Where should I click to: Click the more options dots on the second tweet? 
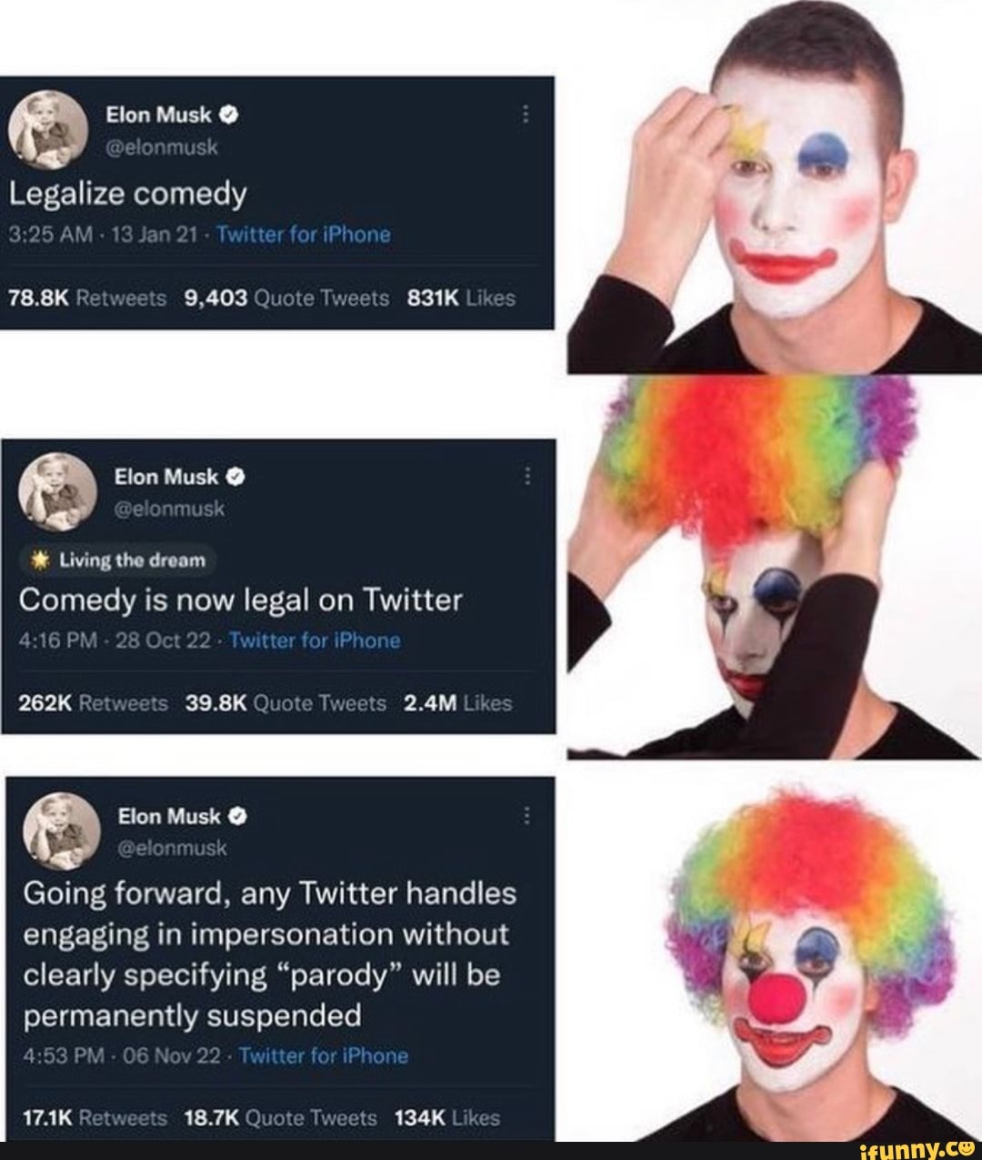click(526, 476)
